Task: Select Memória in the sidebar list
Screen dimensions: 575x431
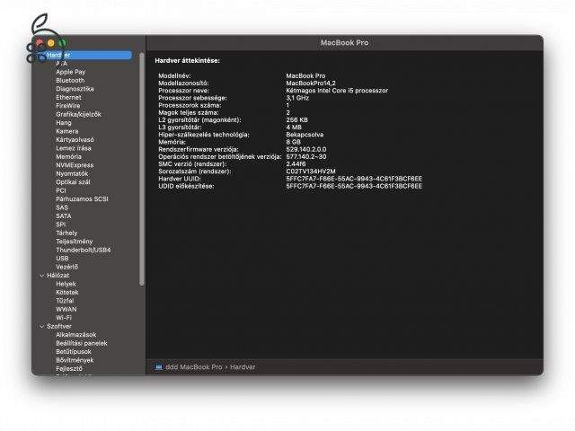Action: [68, 156]
